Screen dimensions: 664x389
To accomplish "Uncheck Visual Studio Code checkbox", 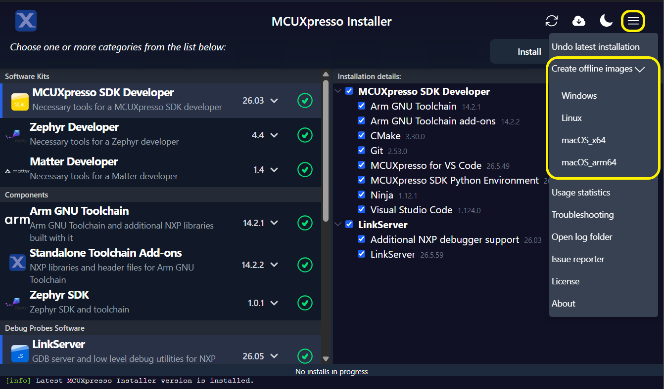I will click(361, 210).
